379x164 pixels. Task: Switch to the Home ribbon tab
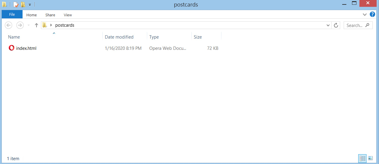(31, 15)
